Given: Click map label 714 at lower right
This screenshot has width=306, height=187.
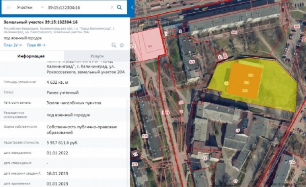Looking at the screenshot, I should tap(292, 162).
